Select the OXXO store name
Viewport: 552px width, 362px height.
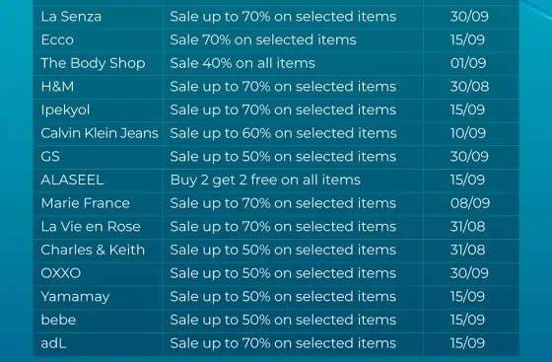(61, 273)
